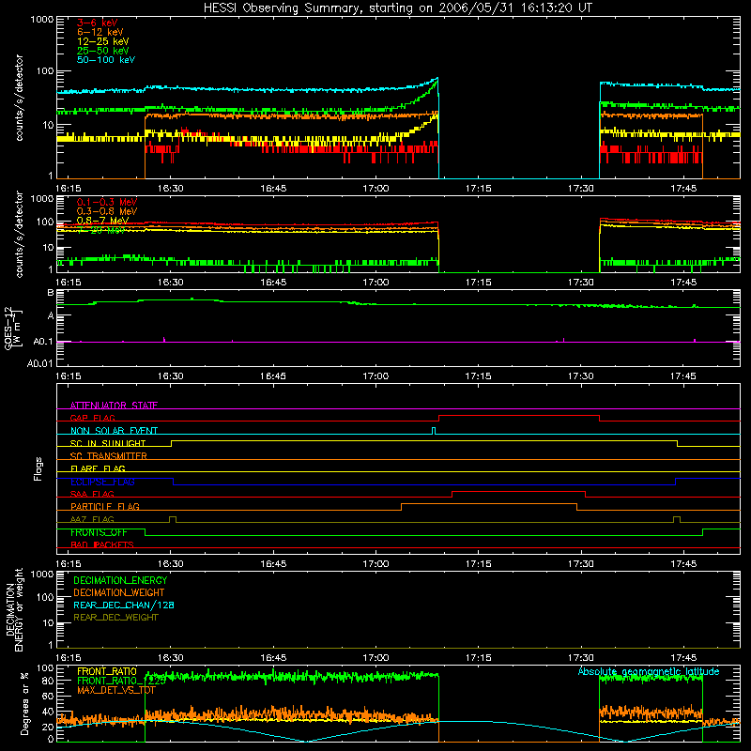
Task: Select the blue ECLIPSE_FLAG label
Action: 102,482
